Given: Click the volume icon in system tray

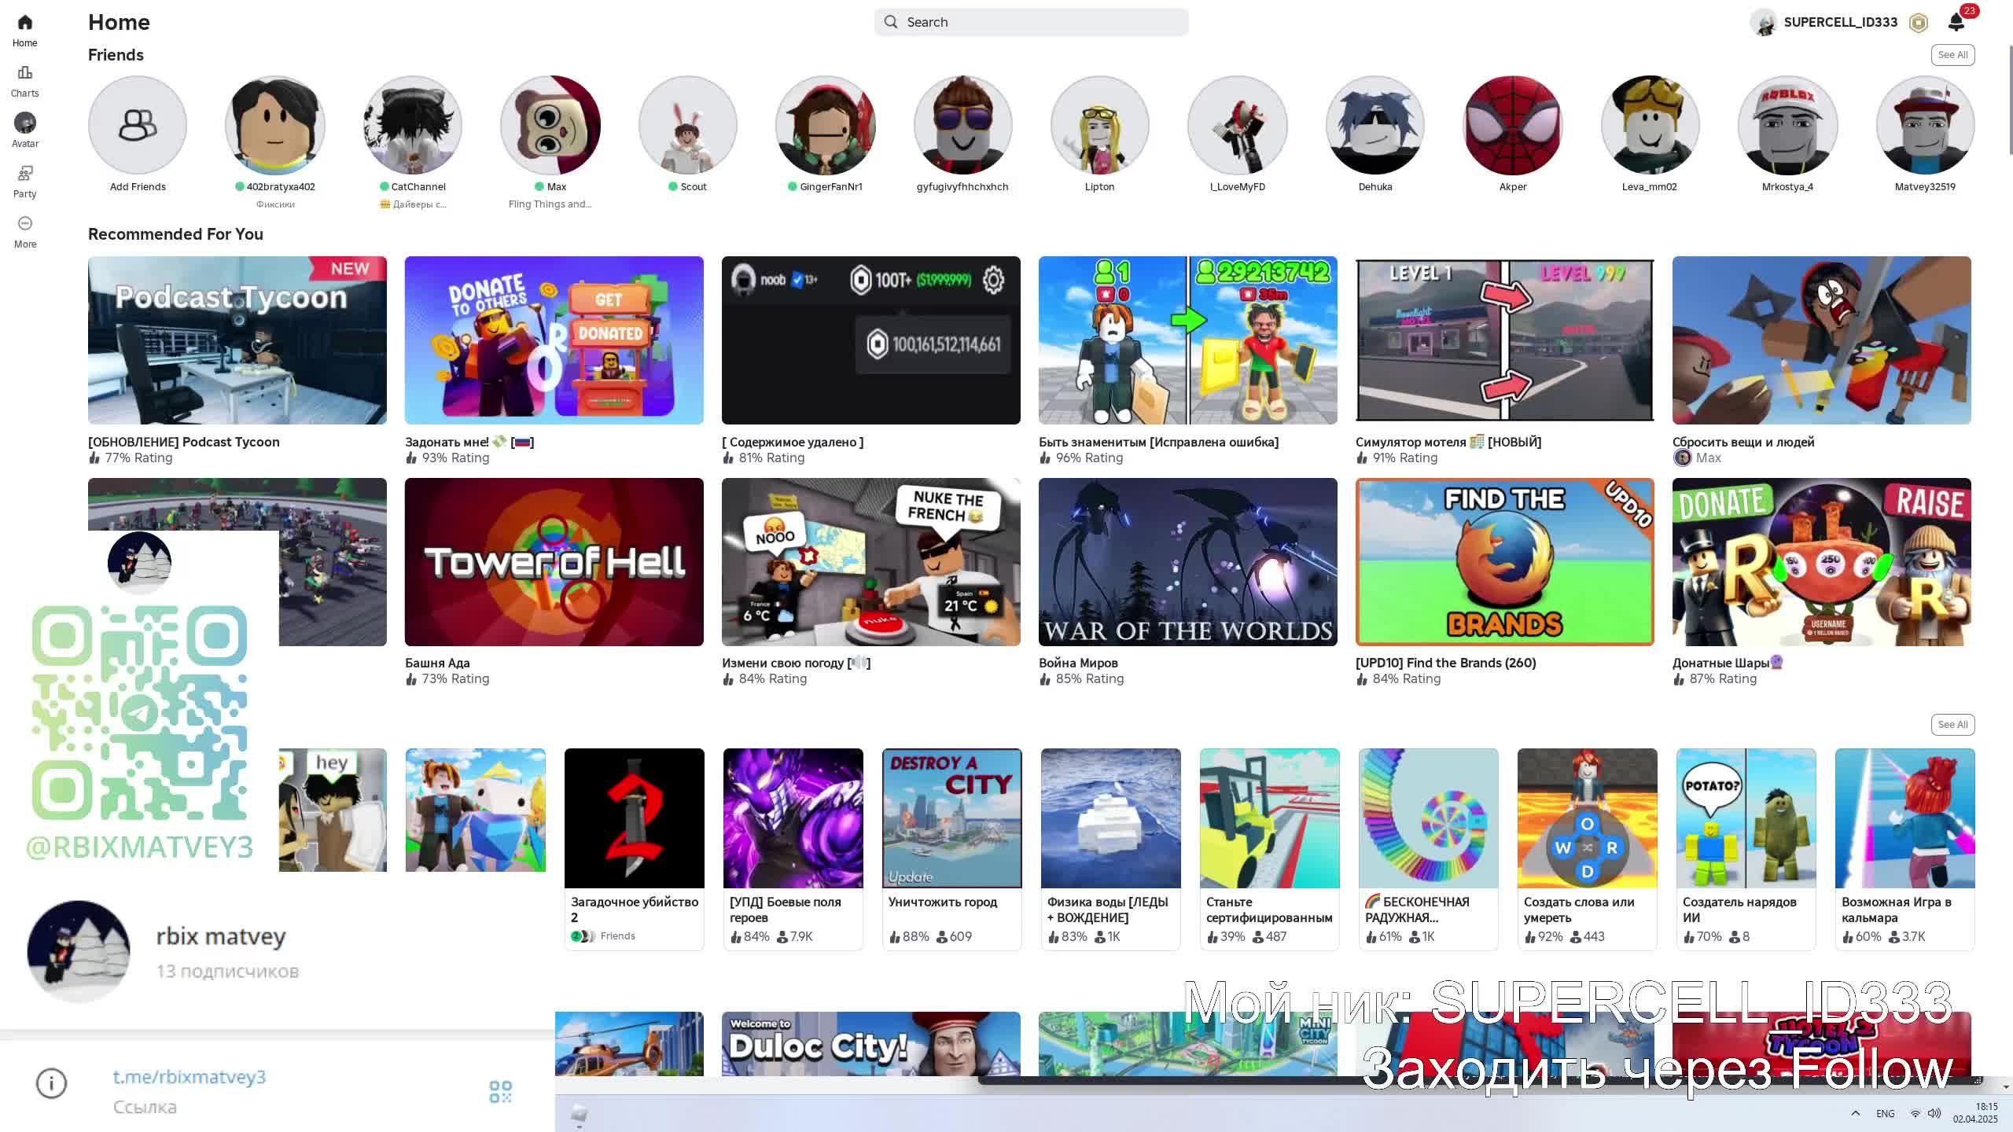Looking at the screenshot, I should pyautogui.click(x=1935, y=1114).
